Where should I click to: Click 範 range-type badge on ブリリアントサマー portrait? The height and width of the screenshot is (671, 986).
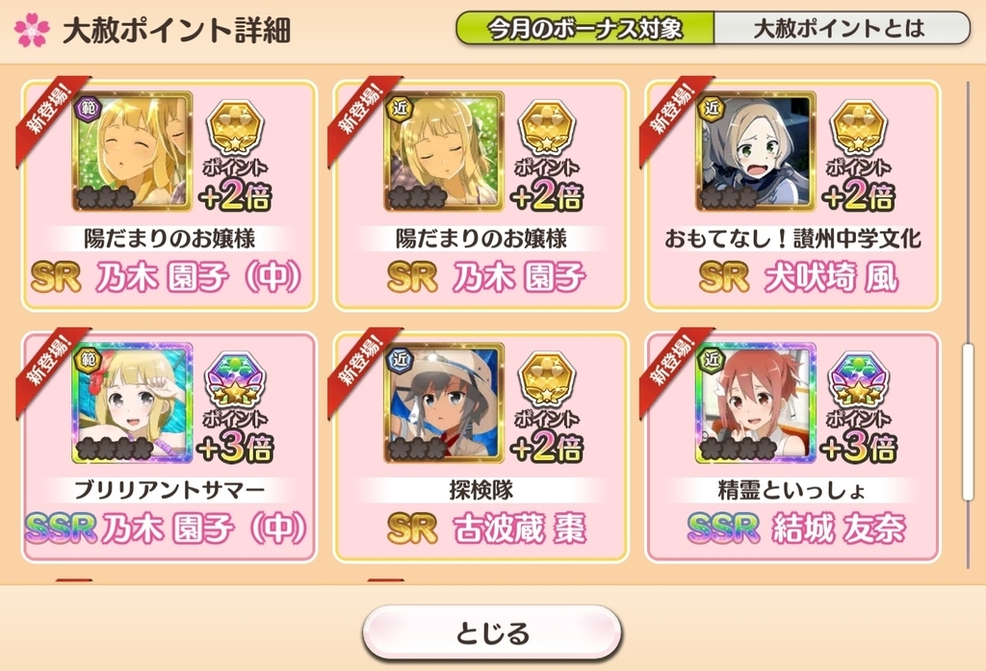click(89, 359)
